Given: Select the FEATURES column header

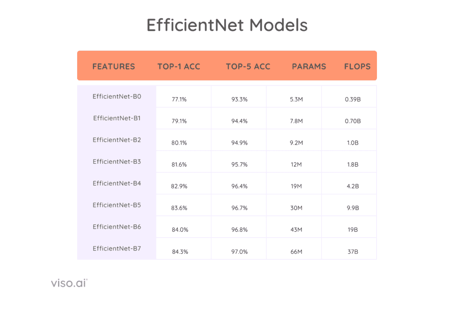Looking at the screenshot, I should (113, 67).
